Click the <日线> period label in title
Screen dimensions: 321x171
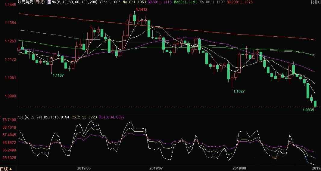39,2
